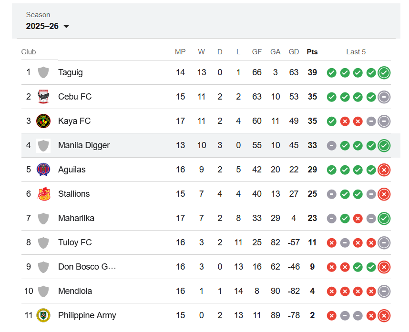Click the GD column header

(294, 52)
